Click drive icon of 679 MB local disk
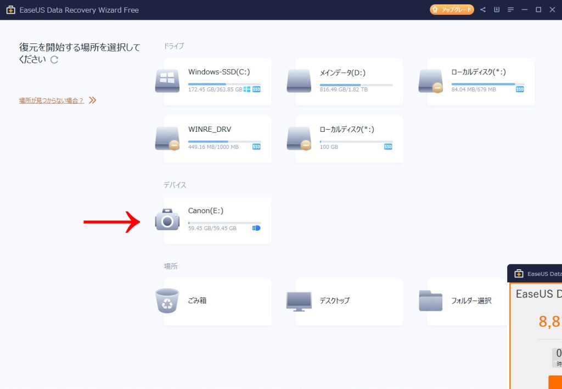Screen dimensions: 562x389 (x=431, y=81)
